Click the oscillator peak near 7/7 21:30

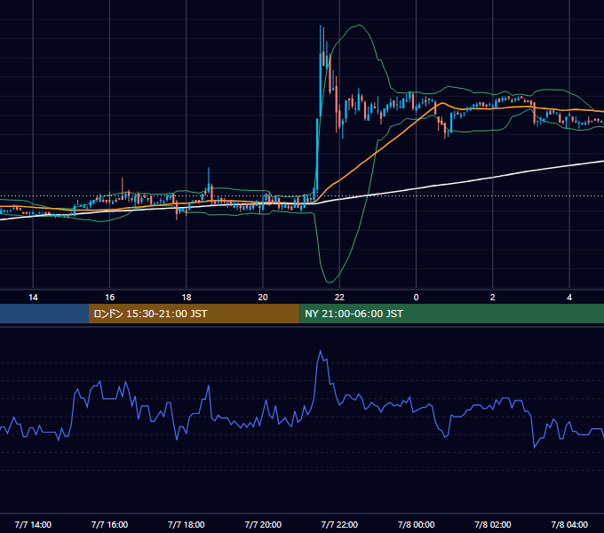tap(321, 351)
